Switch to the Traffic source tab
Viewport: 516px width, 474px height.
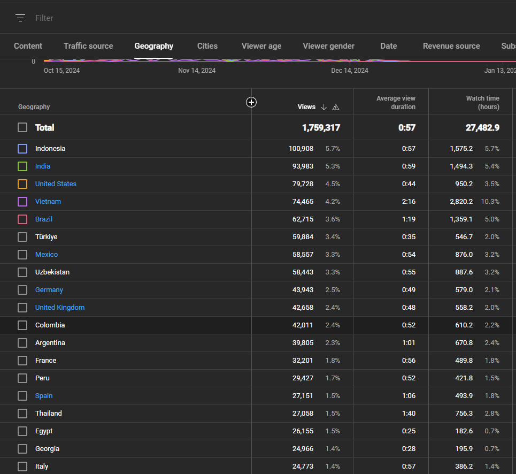tap(88, 46)
